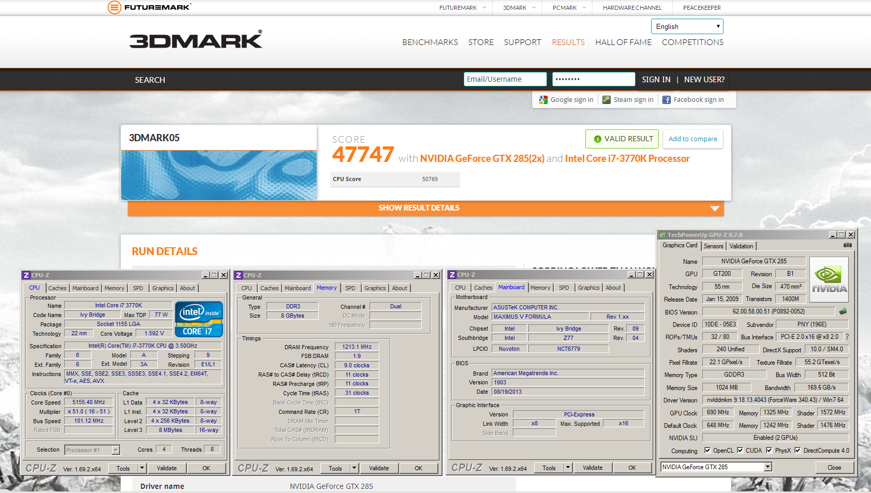Click the Steam sign in icon
Image resolution: width=871 pixels, height=493 pixels.
tap(607, 100)
